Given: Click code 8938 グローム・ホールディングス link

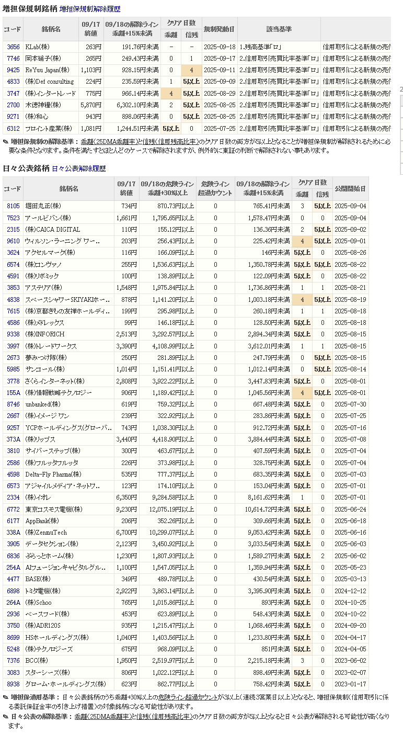Looking at the screenshot, I should click(x=13, y=684).
